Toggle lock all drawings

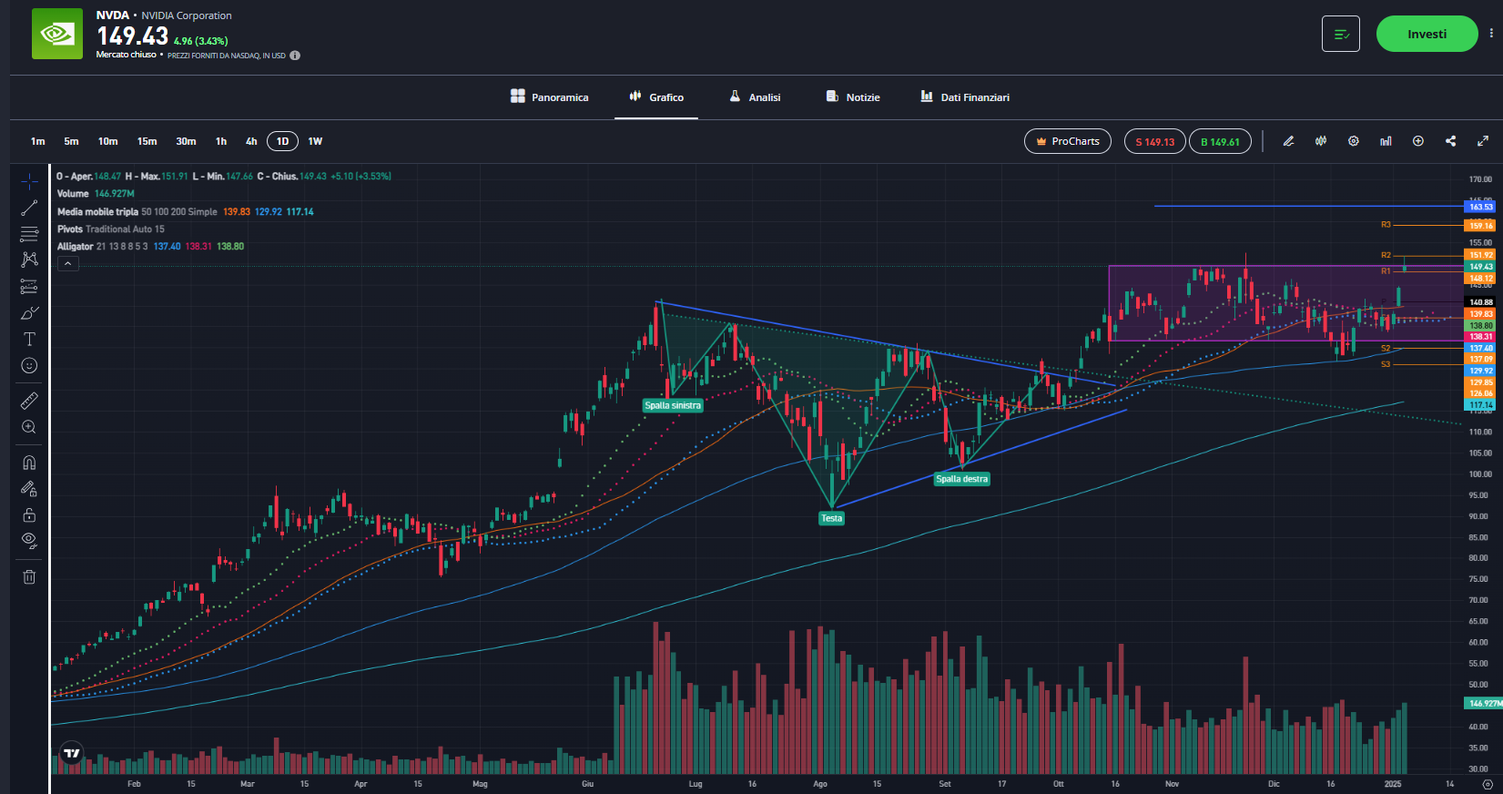click(x=29, y=515)
